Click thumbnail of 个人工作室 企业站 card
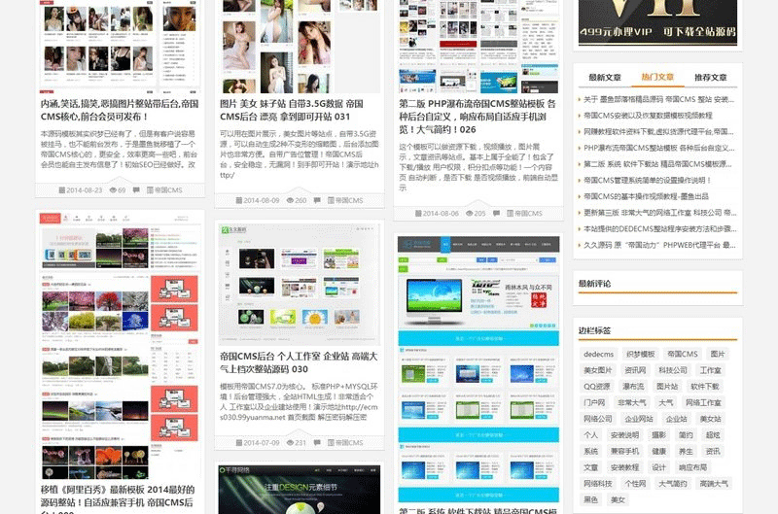This screenshot has height=514, width=778. (300, 285)
